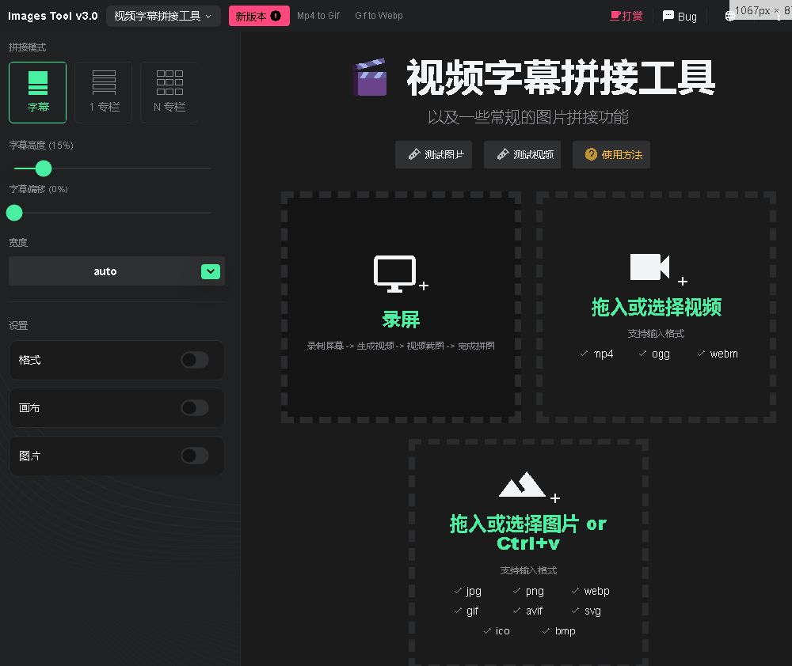The width and height of the screenshot is (792, 666).
Task: Click the mountain image upload icon
Action: coord(522,485)
